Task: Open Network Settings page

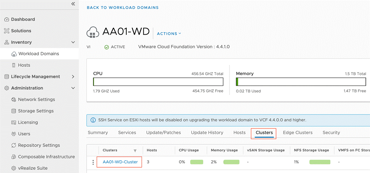Action: tap(36, 100)
